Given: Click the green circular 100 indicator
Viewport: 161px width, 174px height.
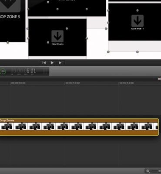Looking at the screenshot, I should pyautogui.click(x=3, y=71).
